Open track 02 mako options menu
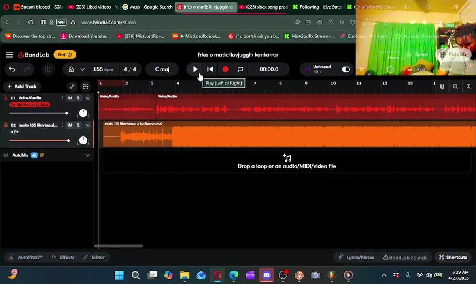Viewport: 476px width, 284px height. 62,125
